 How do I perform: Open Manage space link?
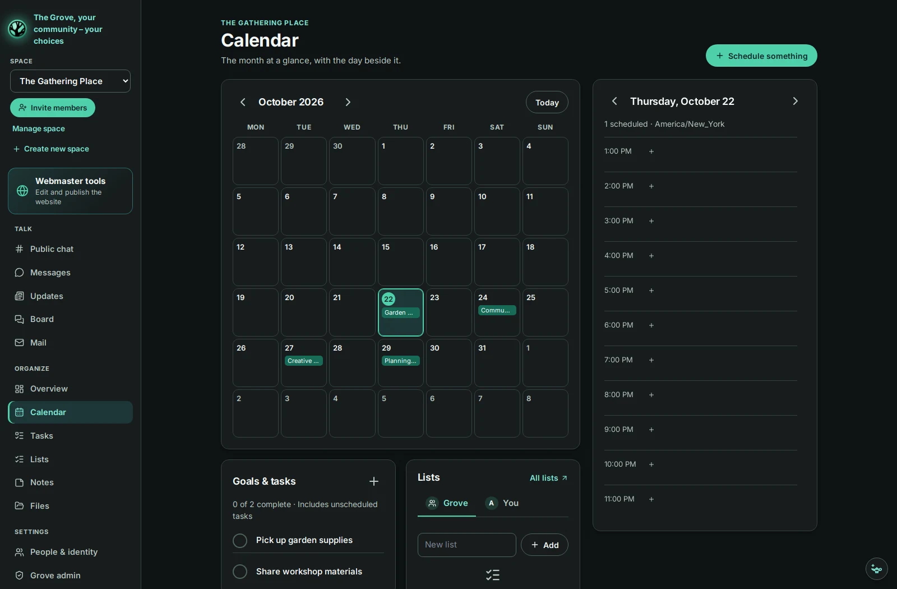39,128
